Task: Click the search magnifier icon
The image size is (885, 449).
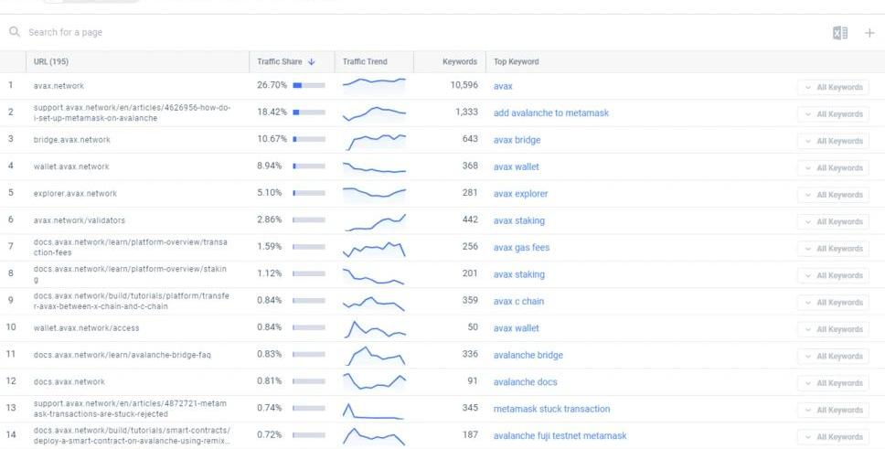Action: [15, 32]
